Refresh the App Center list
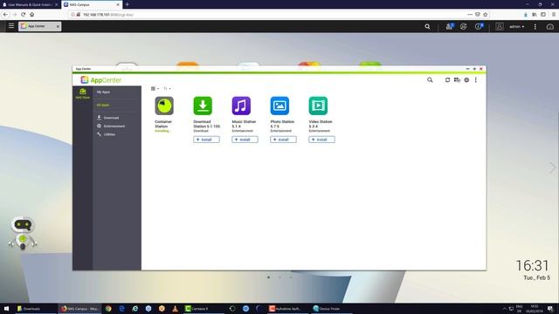Screen dimensions: 559x314 pos(447,80)
